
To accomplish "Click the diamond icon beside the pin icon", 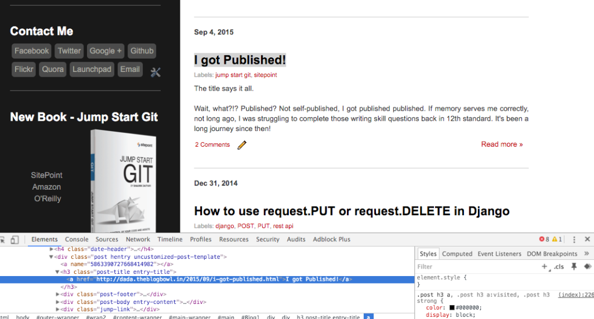I will (x=588, y=266).
